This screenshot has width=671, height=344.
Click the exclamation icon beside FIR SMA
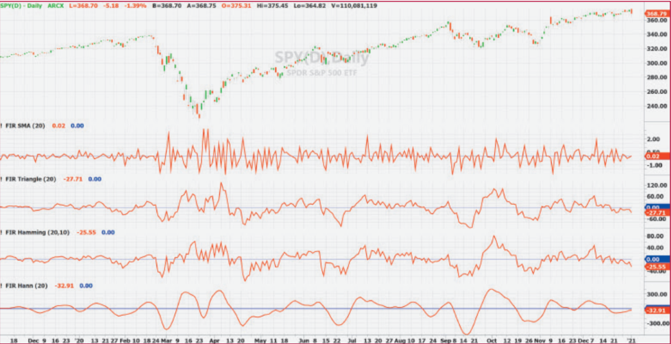pos(2,125)
